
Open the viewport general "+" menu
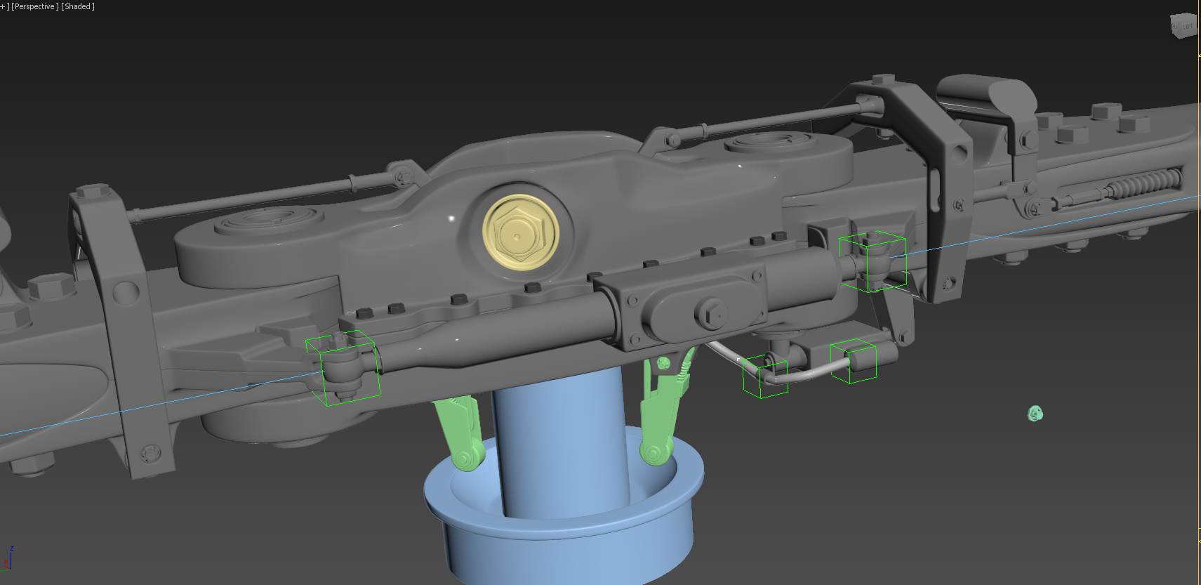(4, 6)
